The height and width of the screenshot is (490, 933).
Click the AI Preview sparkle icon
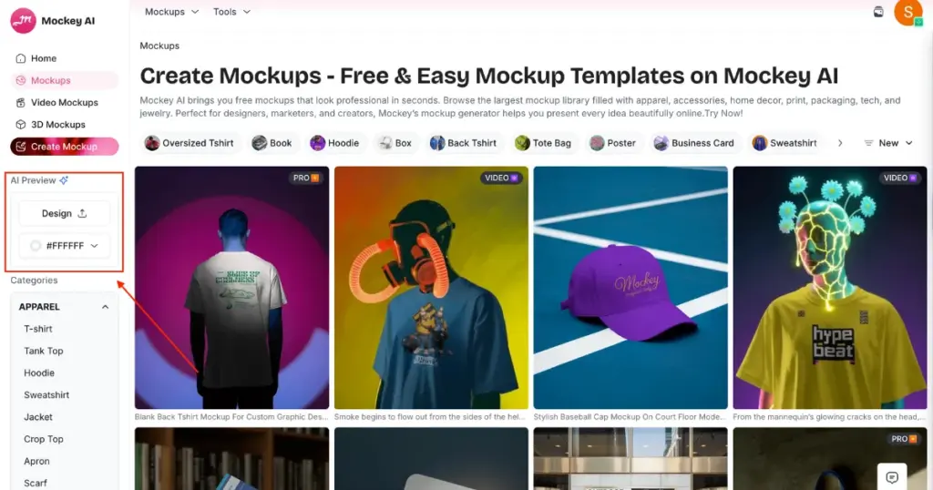tap(64, 180)
